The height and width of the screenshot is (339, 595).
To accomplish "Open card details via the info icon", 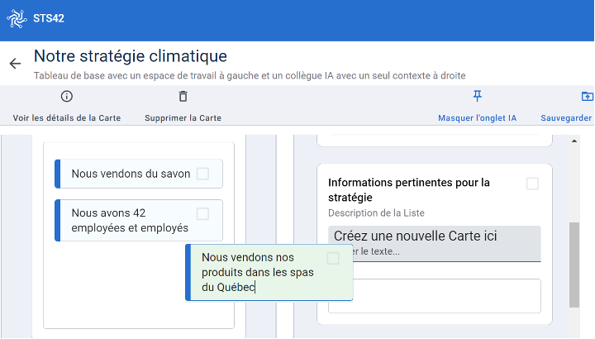I will (x=67, y=97).
